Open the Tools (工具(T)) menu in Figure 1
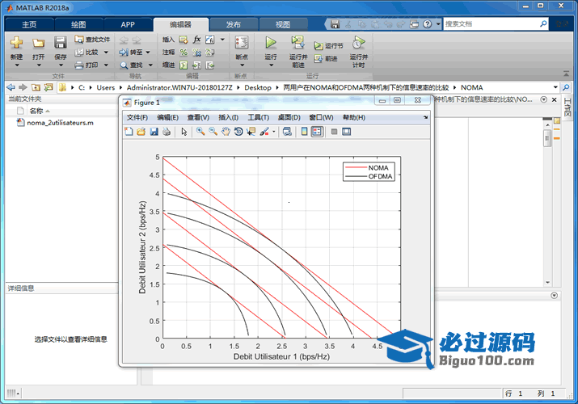Screen dimensions: 578x404 click(258, 117)
